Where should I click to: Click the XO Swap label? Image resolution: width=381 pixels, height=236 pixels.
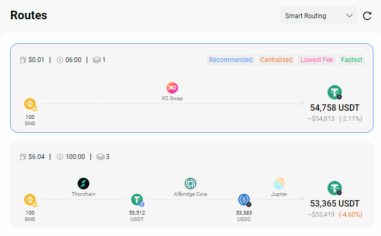(x=172, y=98)
